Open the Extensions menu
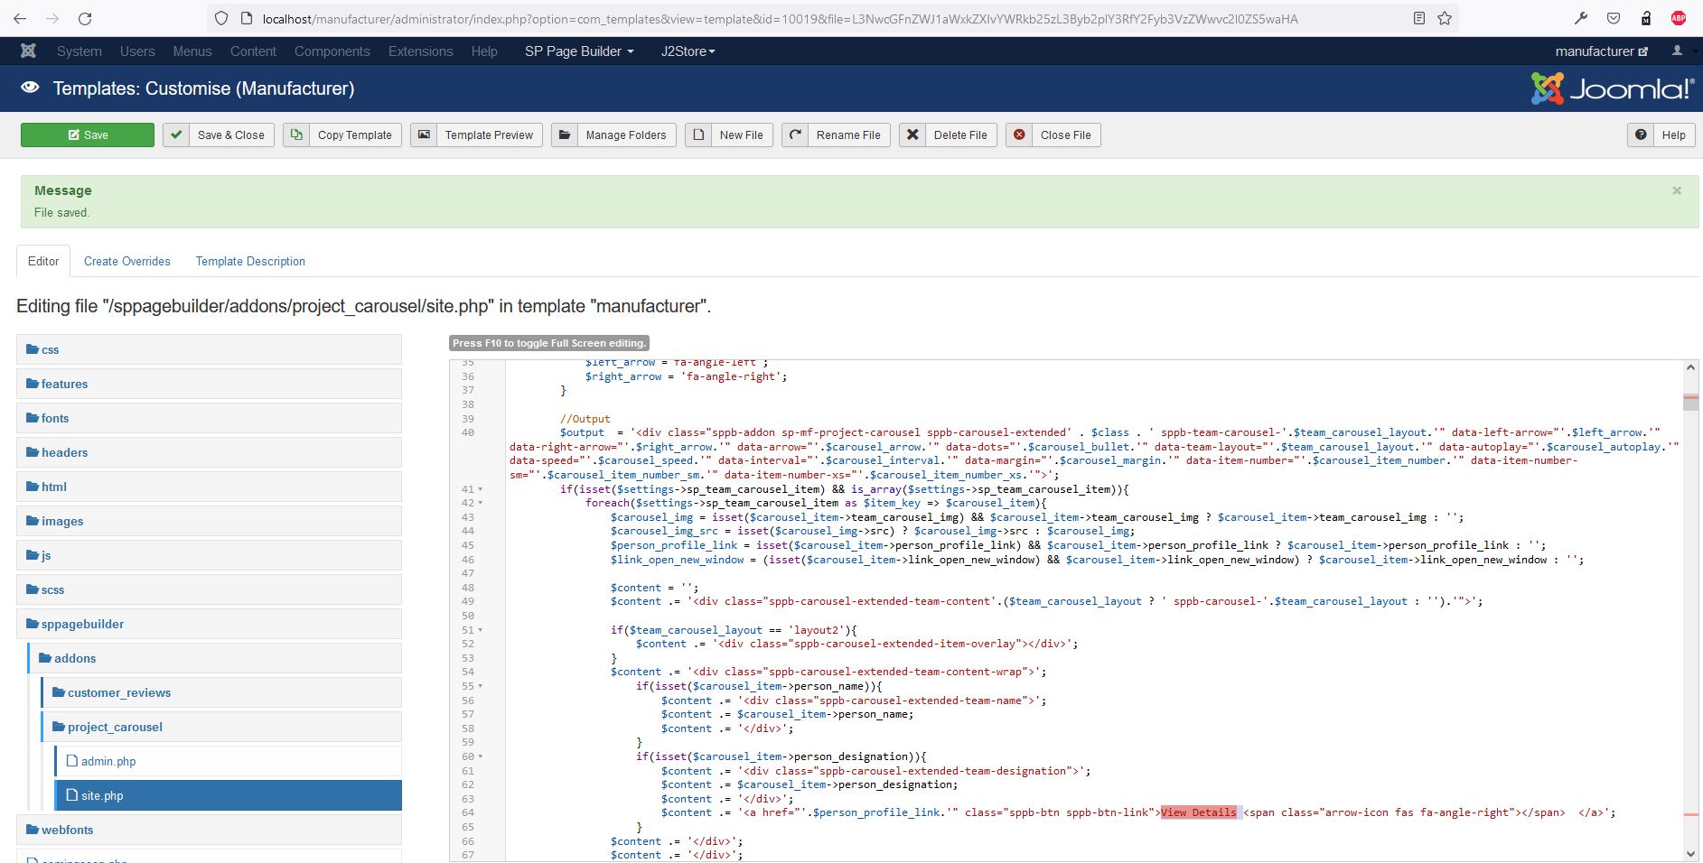Image resolution: width=1703 pixels, height=863 pixels. 420,51
